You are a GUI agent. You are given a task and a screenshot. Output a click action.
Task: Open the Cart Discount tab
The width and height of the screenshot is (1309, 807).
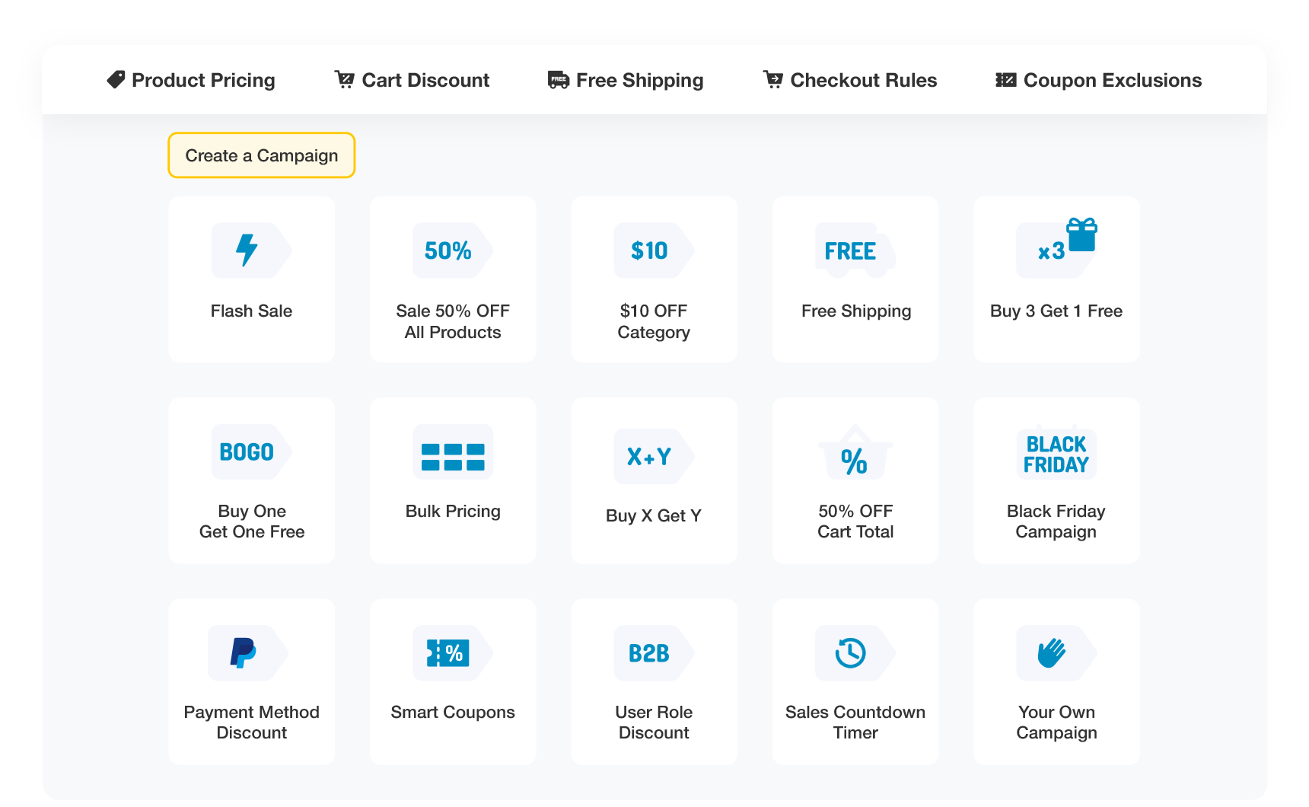point(412,80)
